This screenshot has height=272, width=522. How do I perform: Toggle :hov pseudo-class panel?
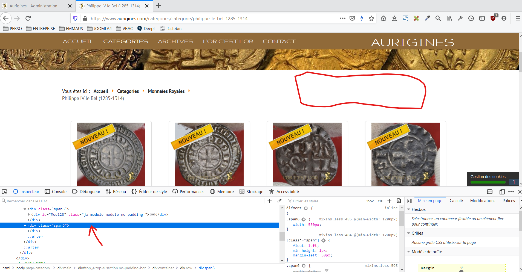pyautogui.click(x=370, y=201)
